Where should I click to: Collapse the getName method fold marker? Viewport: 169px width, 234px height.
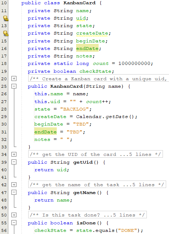coord(14,192)
